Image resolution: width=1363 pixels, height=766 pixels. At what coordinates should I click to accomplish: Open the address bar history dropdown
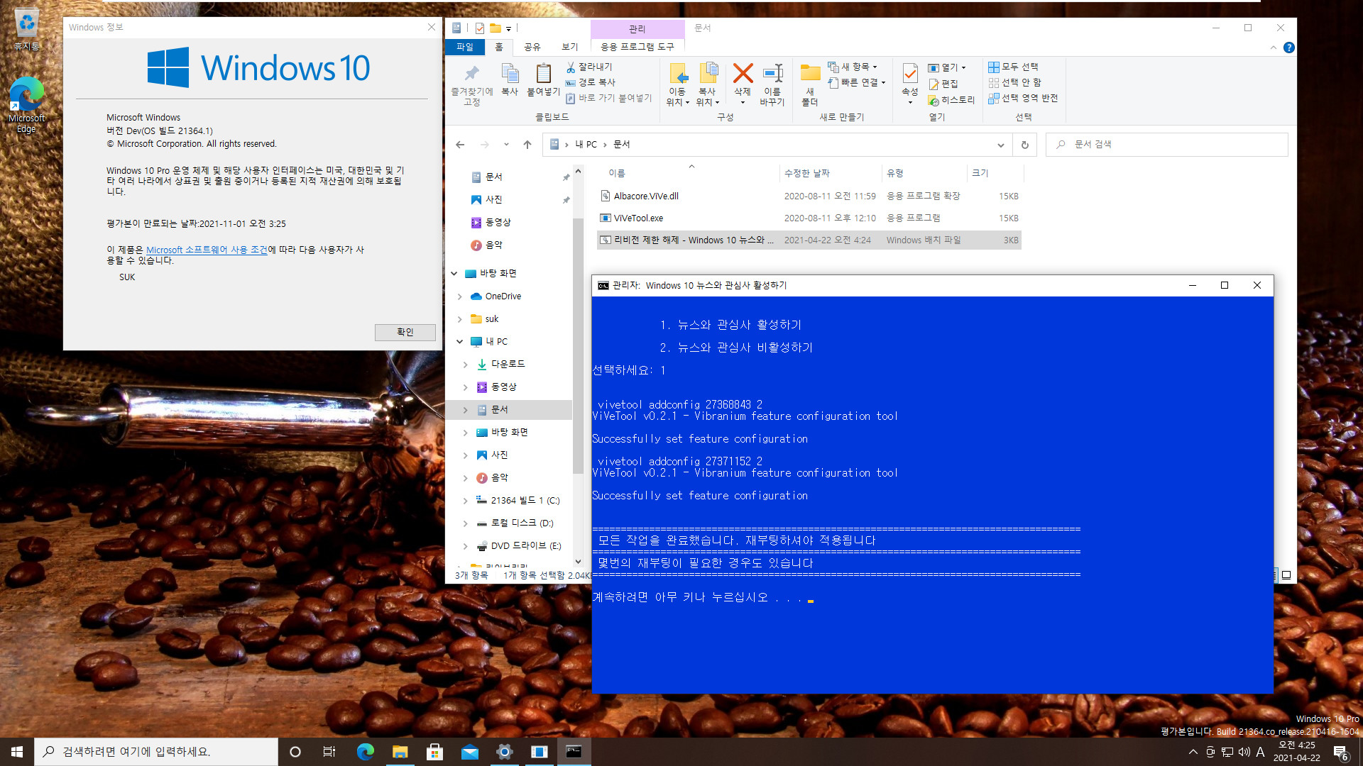click(x=1000, y=145)
